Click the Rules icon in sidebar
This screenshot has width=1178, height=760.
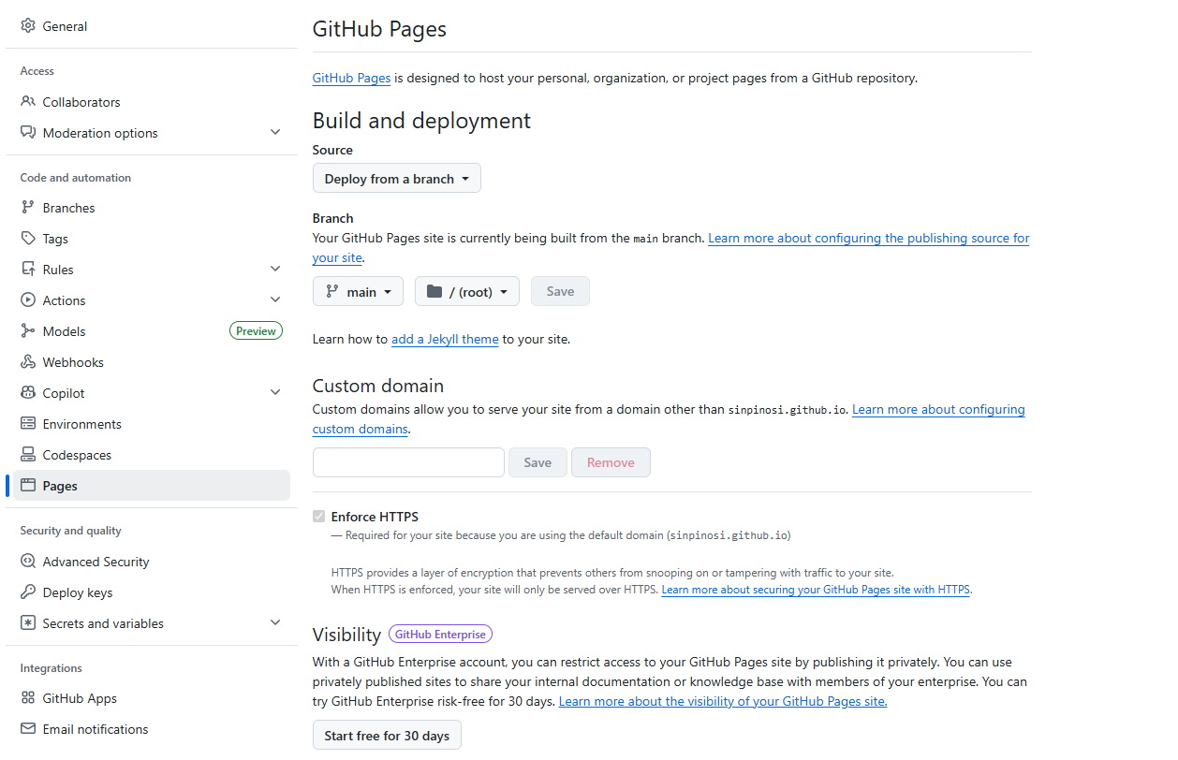coord(28,270)
